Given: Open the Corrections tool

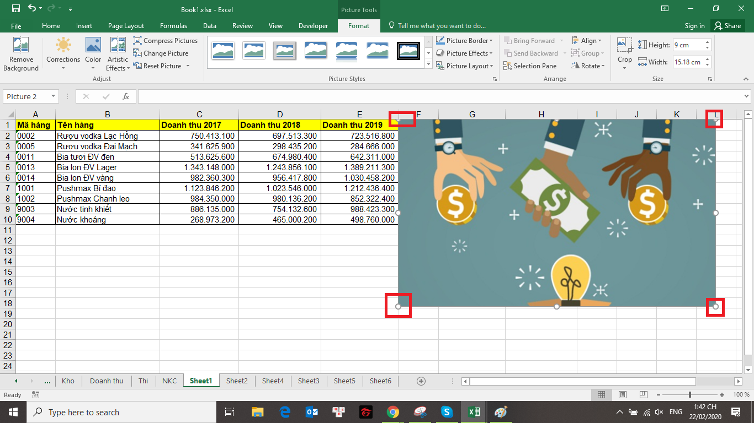Looking at the screenshot, I should pos(63,46).
